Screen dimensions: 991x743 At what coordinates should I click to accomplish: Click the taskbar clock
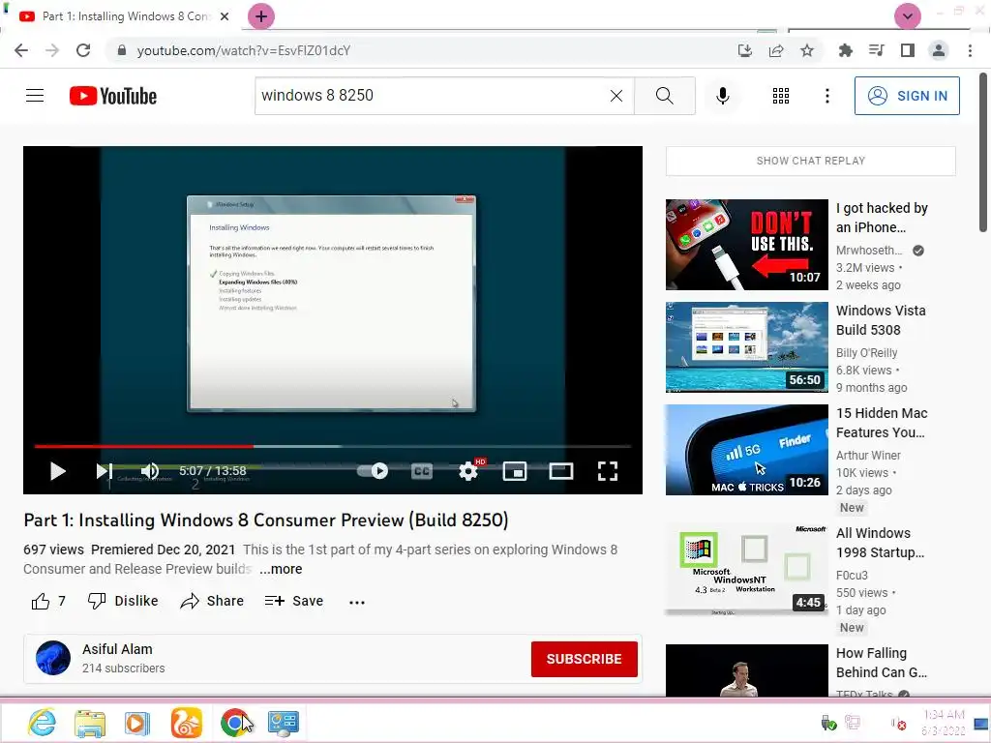click(x=944, y=722)
